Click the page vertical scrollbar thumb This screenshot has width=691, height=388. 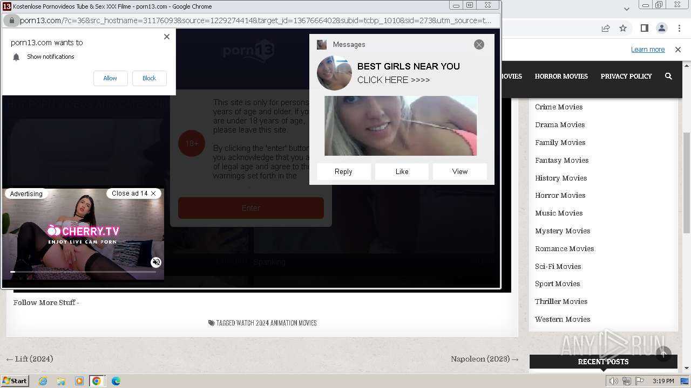[x=687, y=183]
